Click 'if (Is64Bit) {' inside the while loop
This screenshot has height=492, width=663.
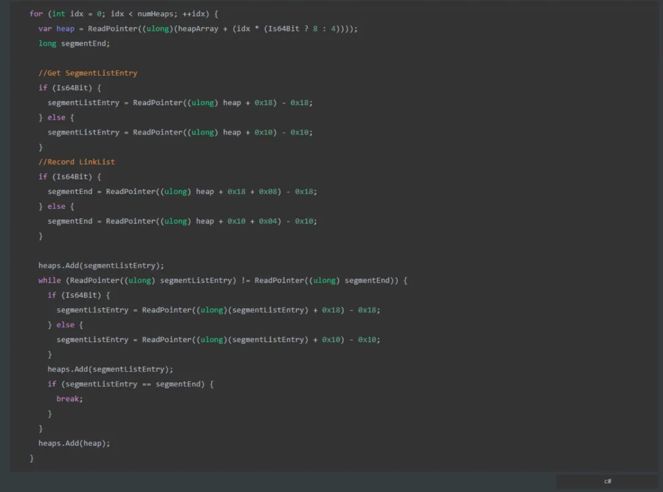[x=79, y=295]
